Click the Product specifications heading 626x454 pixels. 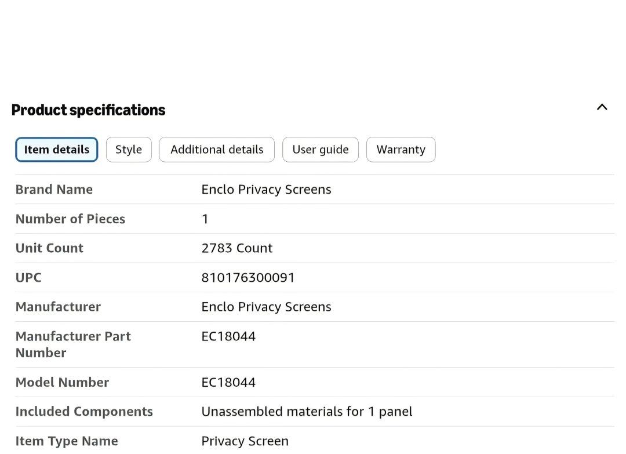[x=89, y=110]
